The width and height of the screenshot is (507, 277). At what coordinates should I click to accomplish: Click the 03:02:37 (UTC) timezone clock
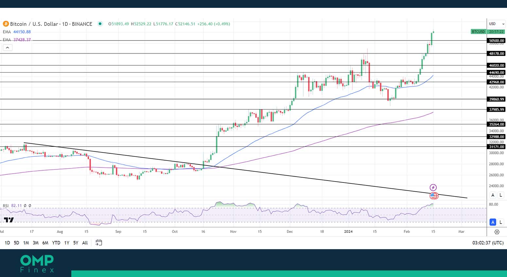(x=488, y=243)
